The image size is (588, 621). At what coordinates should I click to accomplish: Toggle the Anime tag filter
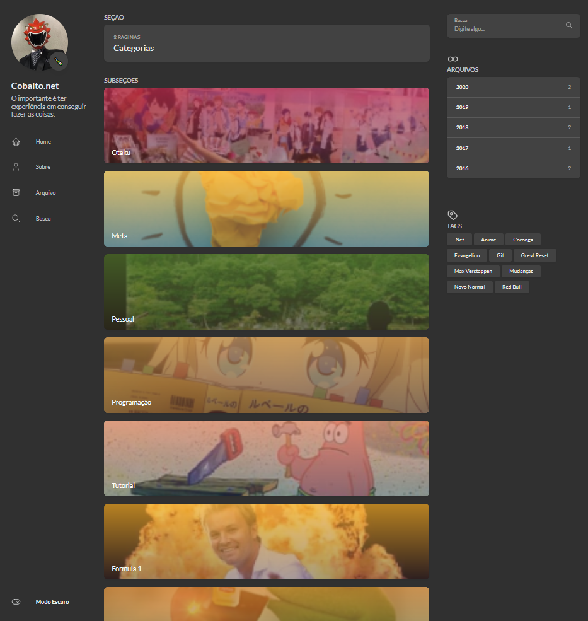click(488, 239)
